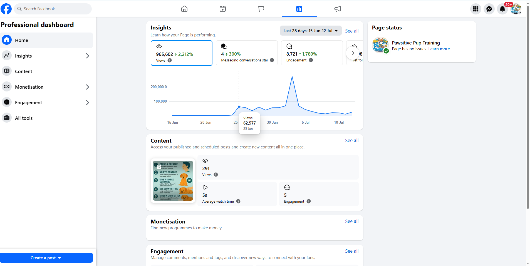The width and height of the screenshot is (530, 266).
Task: Open the Ads megaphone icon in top navigation
Action: pyautogui.click(x=338, y=9)
